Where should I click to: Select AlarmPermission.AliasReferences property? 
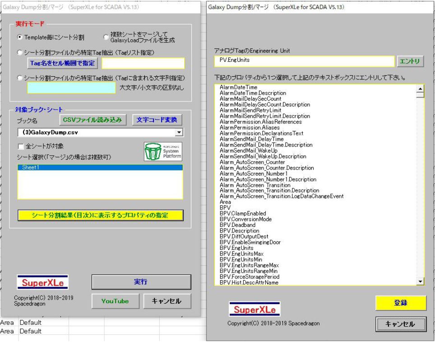pos(261,122)
